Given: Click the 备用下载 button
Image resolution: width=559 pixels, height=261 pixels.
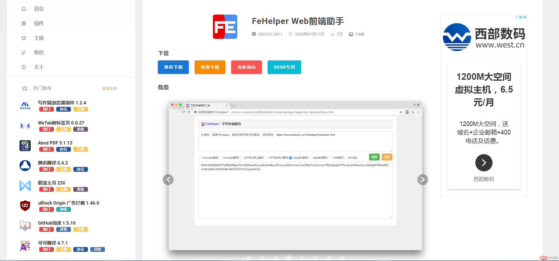Looking at the screenshot, I should click(x=210, y=67).
